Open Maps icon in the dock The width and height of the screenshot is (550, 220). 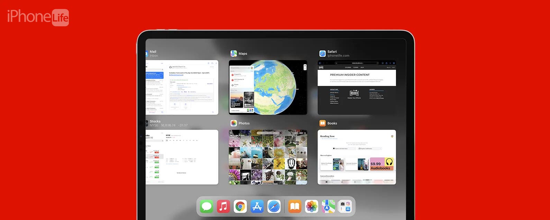point(328,207)
